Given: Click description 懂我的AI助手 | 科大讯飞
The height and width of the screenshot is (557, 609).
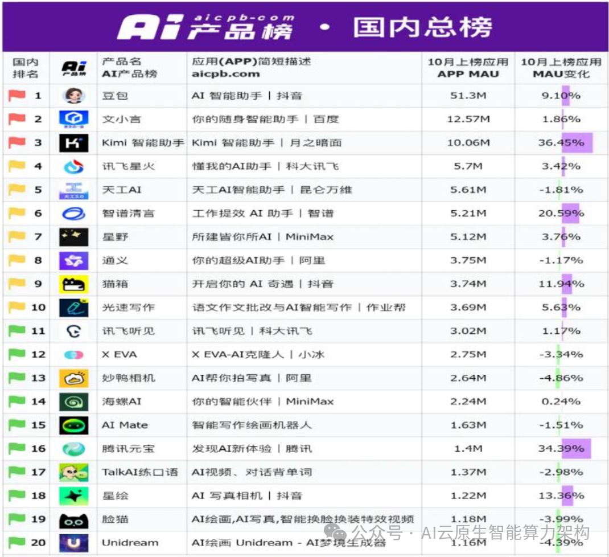Looking at the screenshot, I should pos(265,166).
